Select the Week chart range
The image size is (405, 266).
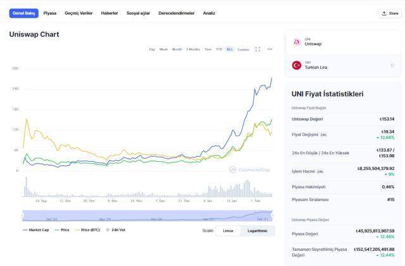[163, 49]
